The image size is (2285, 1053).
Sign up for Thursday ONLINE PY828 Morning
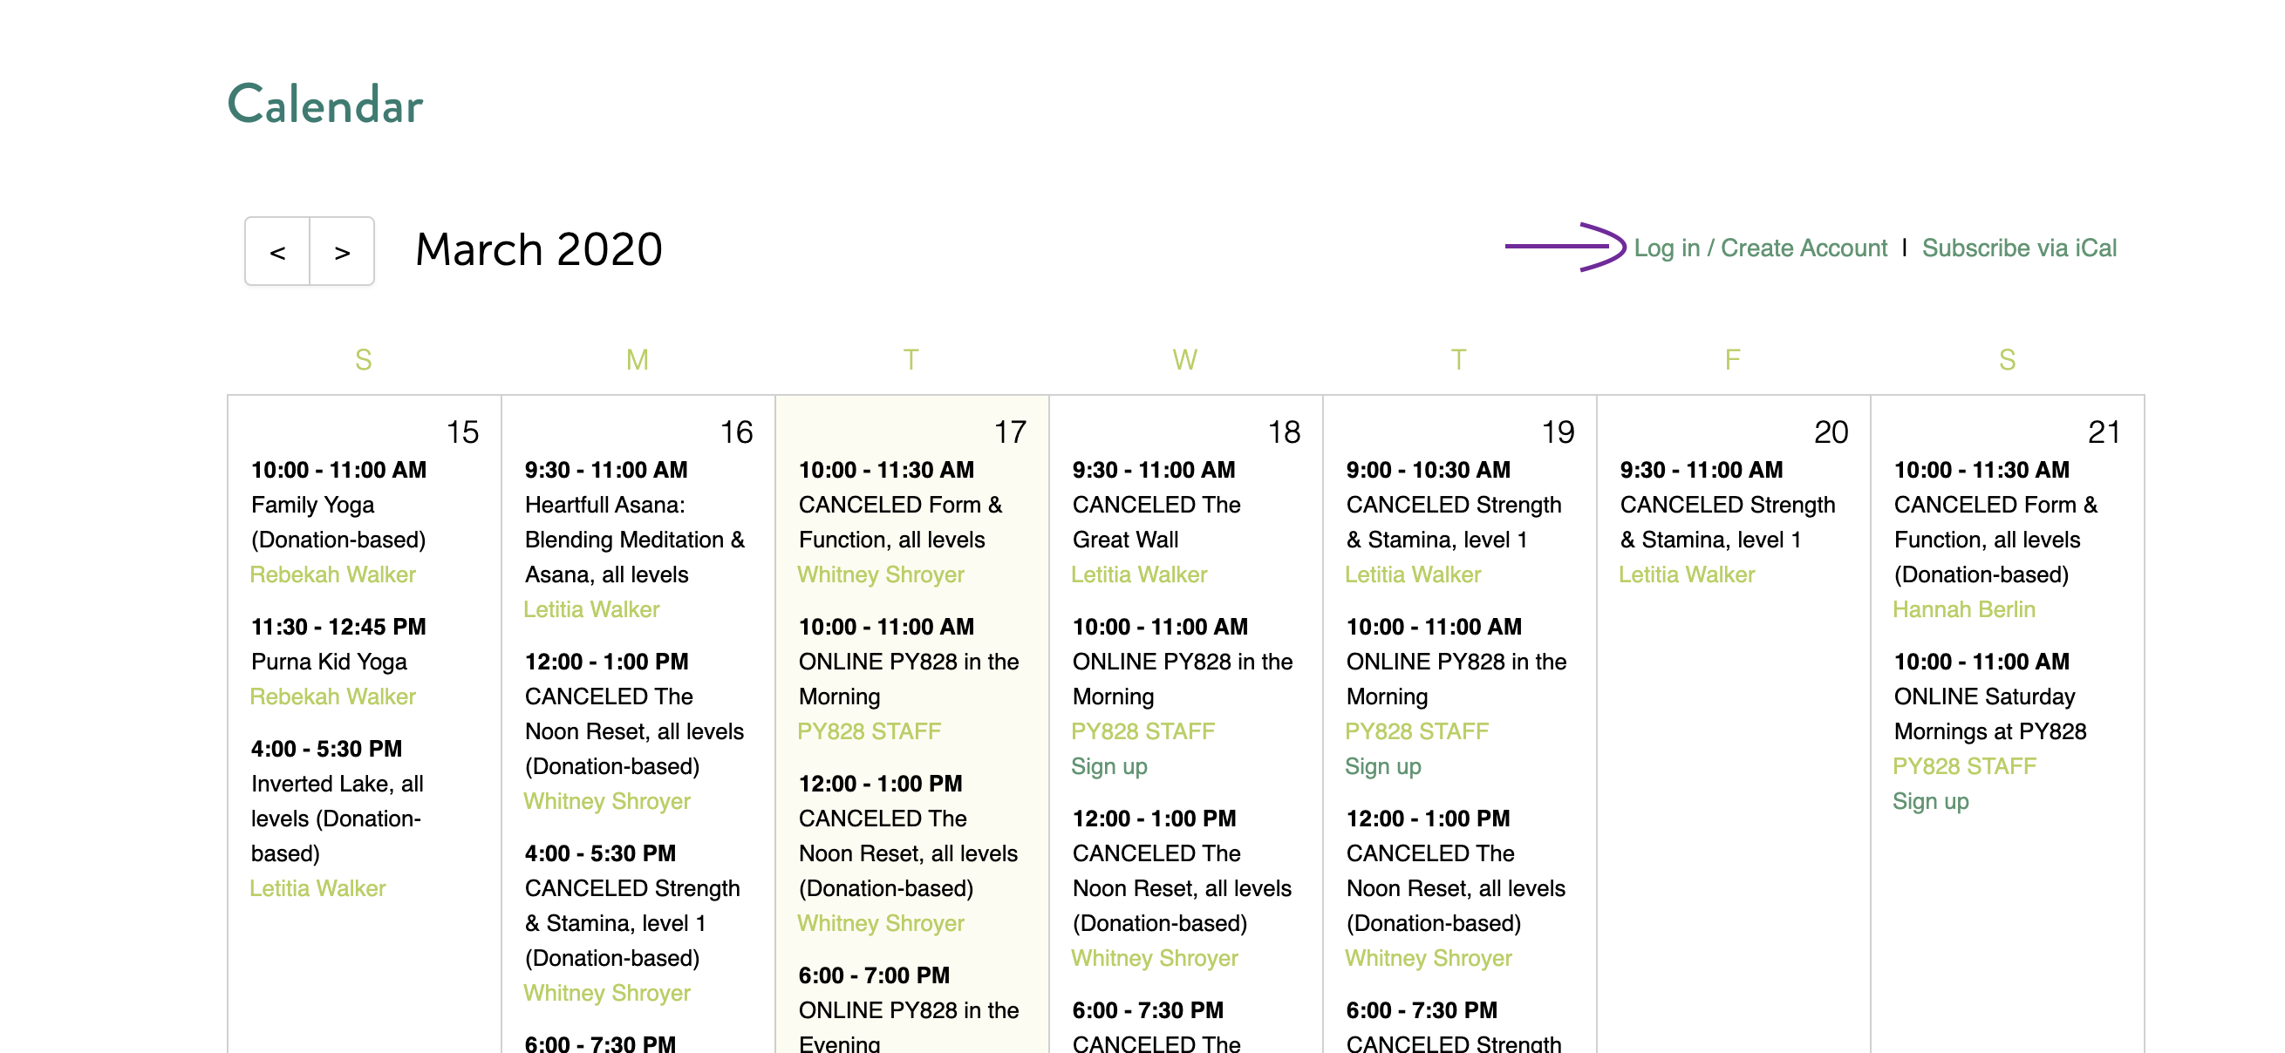click(1383, 766)
